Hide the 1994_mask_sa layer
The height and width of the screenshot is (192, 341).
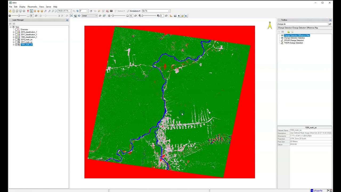(16, 45)
